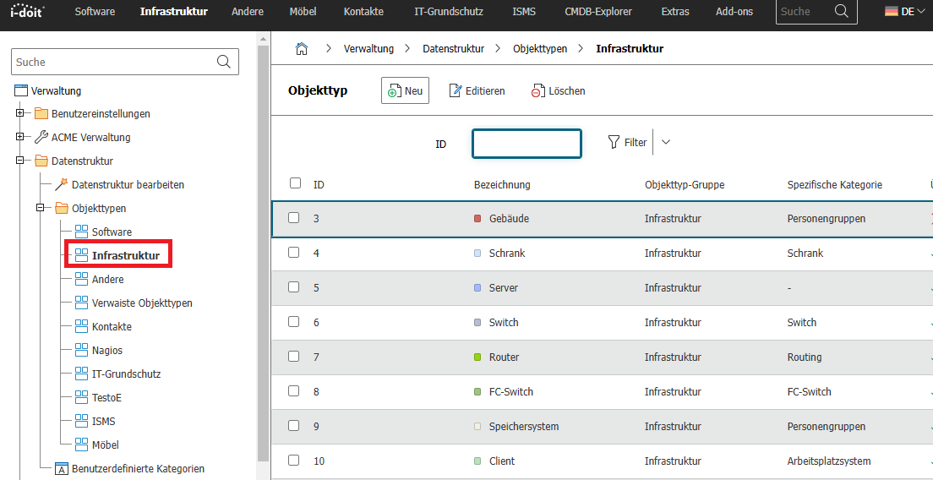The width and height of the screenshot is (933, 480).
Task: Click the IT-Grundschutz icon in tree
Action: (81, 374)
